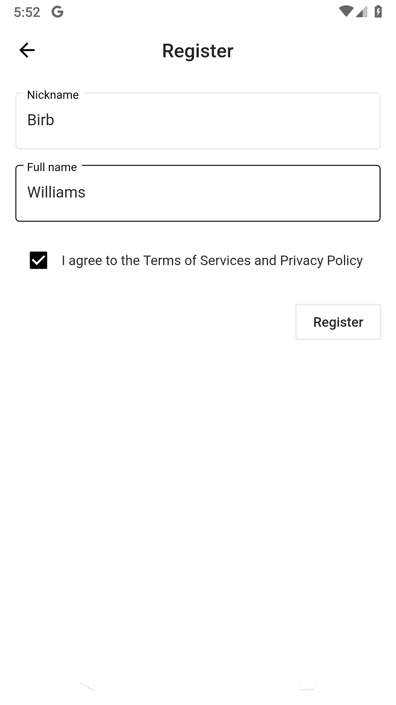
Task: Tap the Google G icon in status bar
Action: (x=57, y=12)
